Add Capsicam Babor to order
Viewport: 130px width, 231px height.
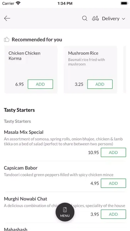coord(113,183)
